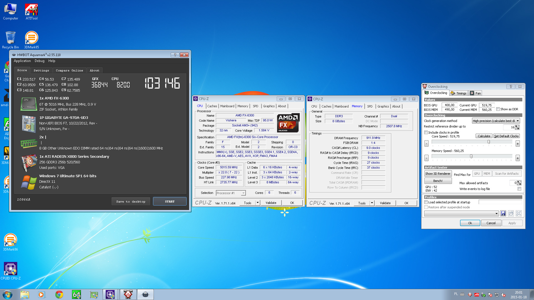Screen dimensions: 534x300
Task: Open Windows Explorer from the taskbar
Action: 25,294
